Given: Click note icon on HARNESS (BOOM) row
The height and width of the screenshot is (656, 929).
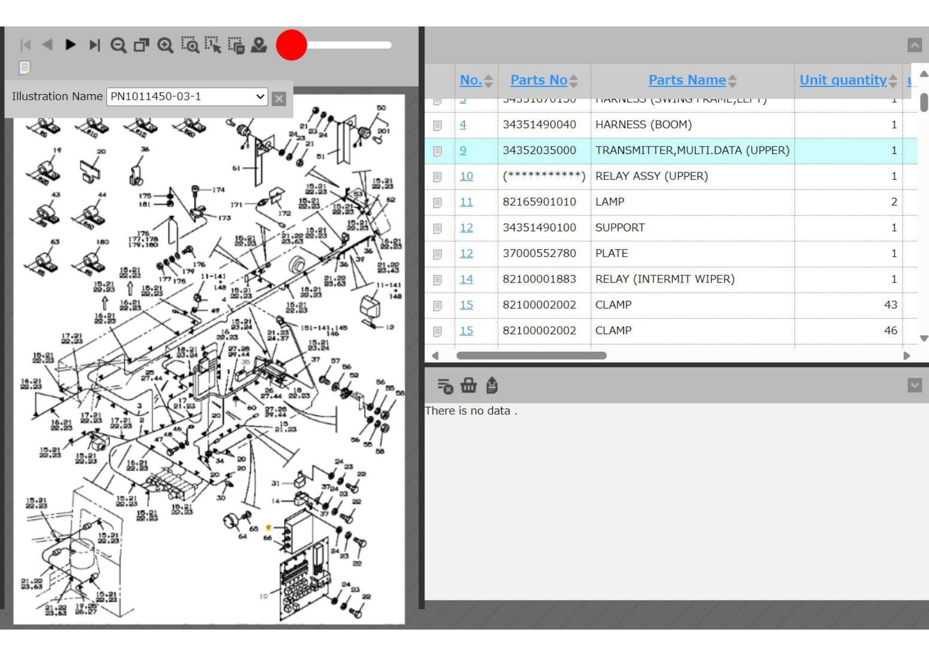Looking at the screenshot, I should click(x=437, y=125).
